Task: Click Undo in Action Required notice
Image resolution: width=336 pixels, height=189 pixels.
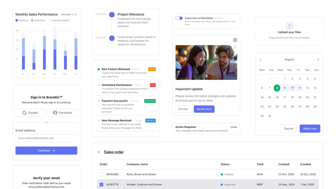Action: pyautogui.click(x=234, y=127)
